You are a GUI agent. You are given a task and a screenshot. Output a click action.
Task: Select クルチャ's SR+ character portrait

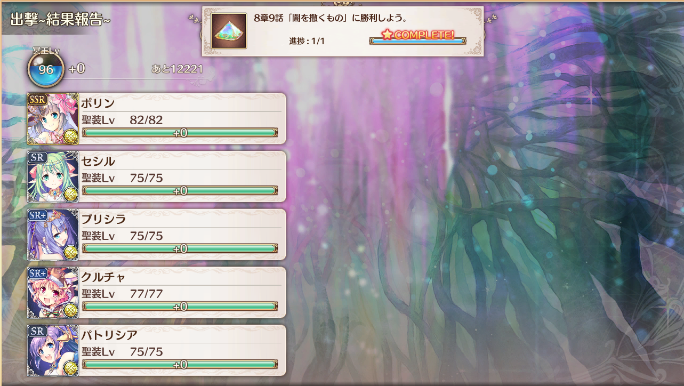coord(53,293)
